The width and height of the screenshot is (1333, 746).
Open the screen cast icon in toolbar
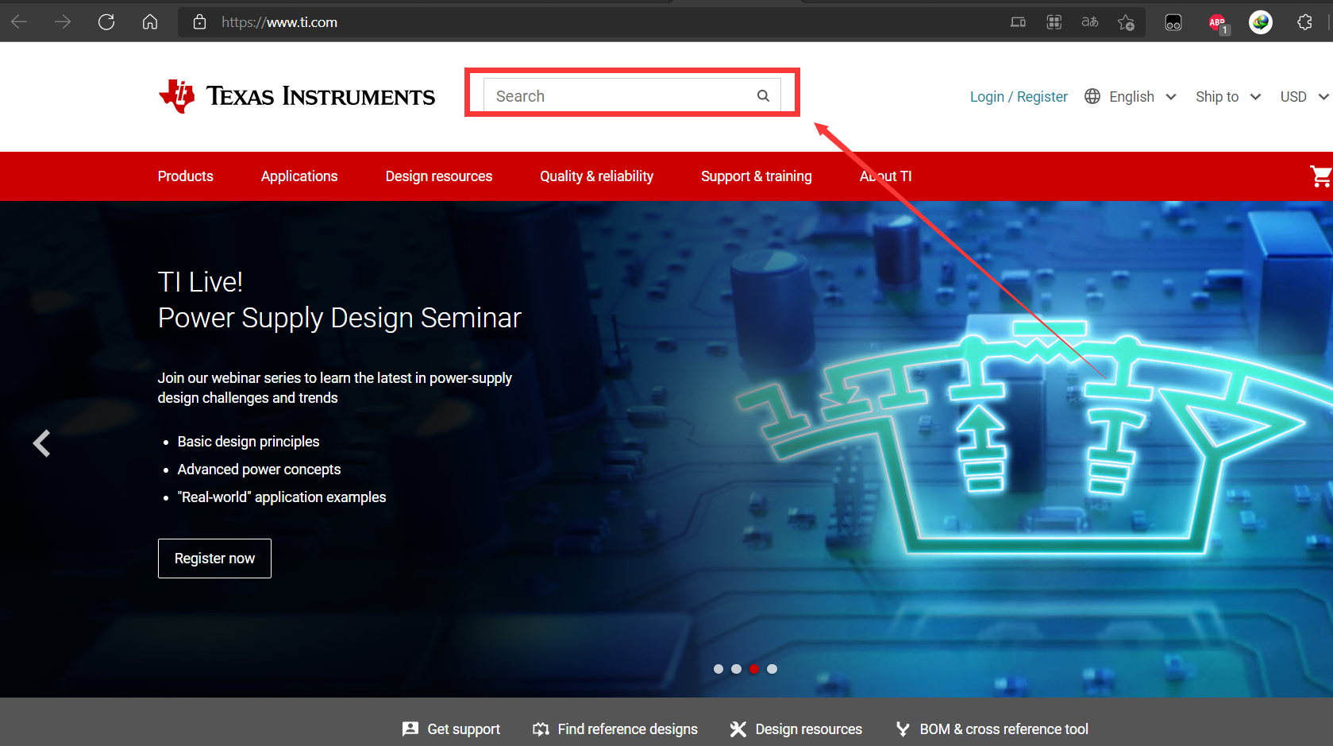pyautogui.click(x=1018, y=22)
